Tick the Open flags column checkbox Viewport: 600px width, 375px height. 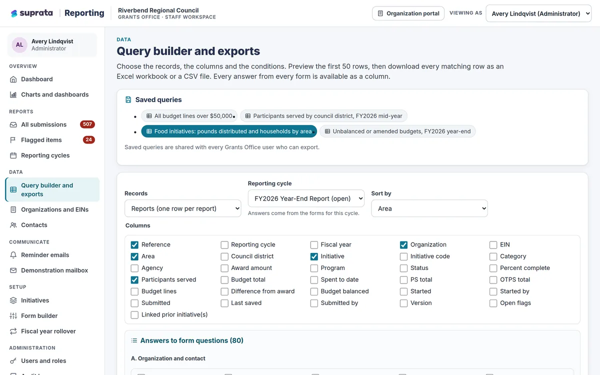tap(493, 303)
